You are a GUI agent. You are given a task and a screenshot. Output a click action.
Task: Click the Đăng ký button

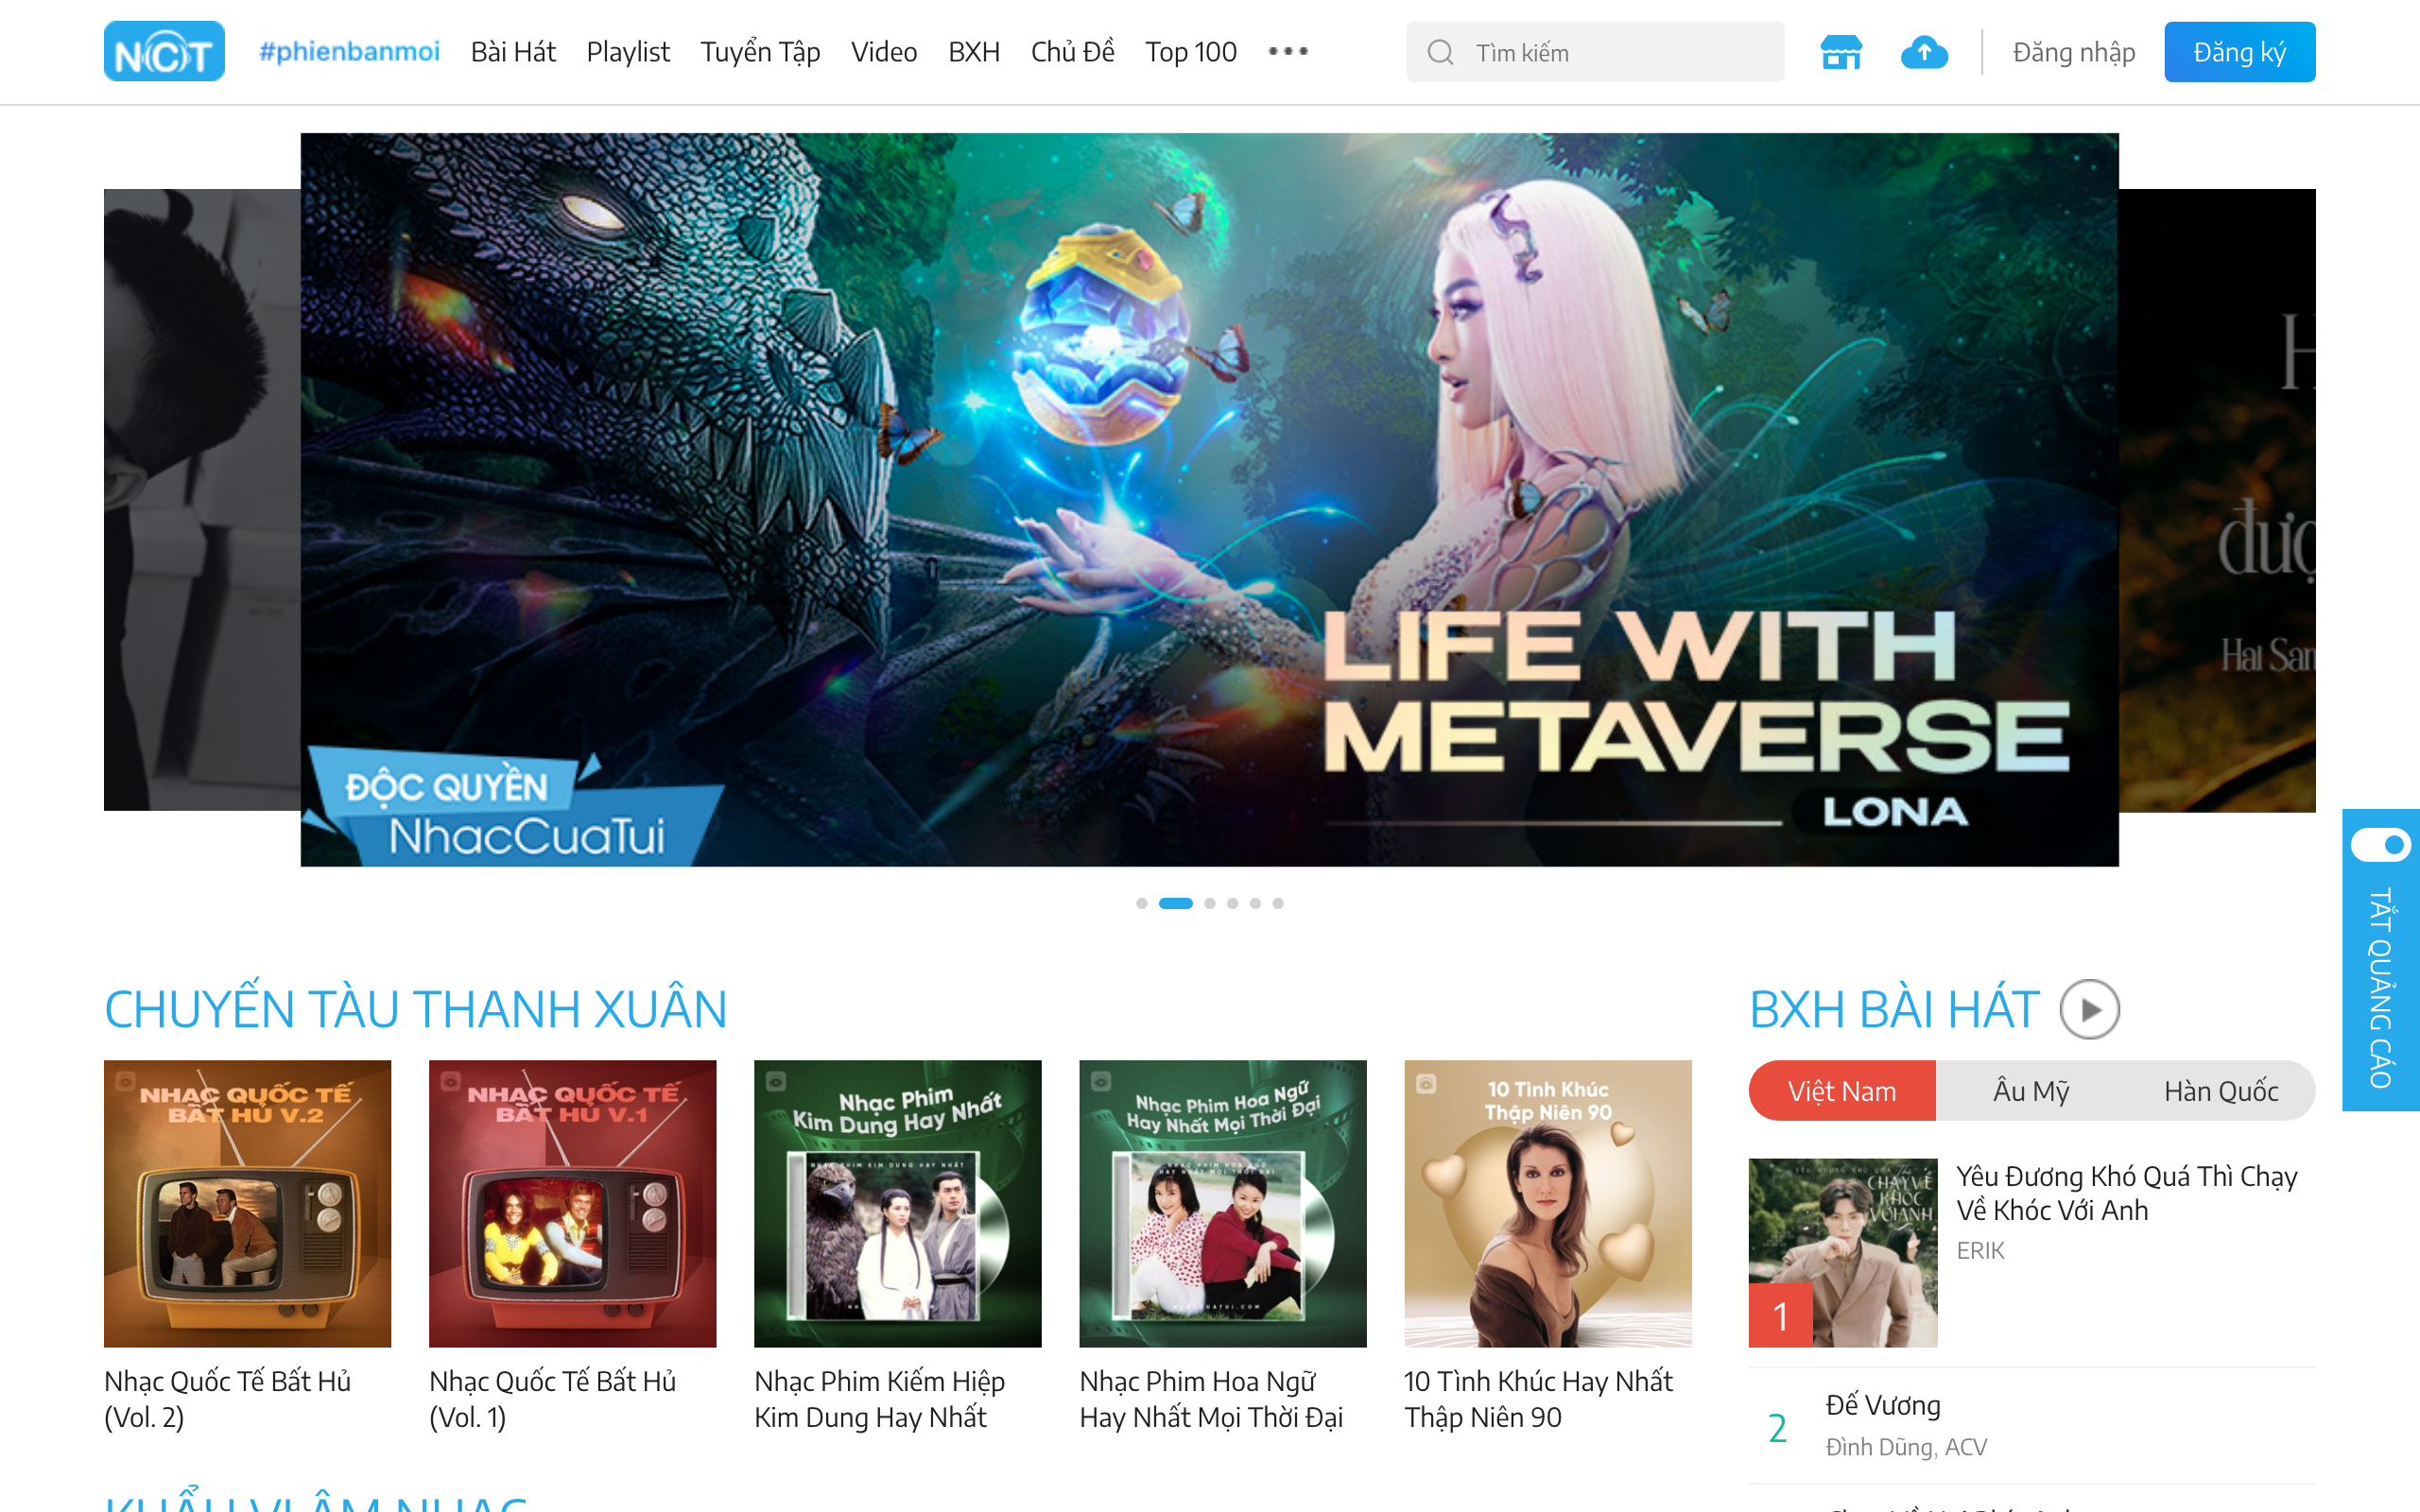(x=2239, y=52)
